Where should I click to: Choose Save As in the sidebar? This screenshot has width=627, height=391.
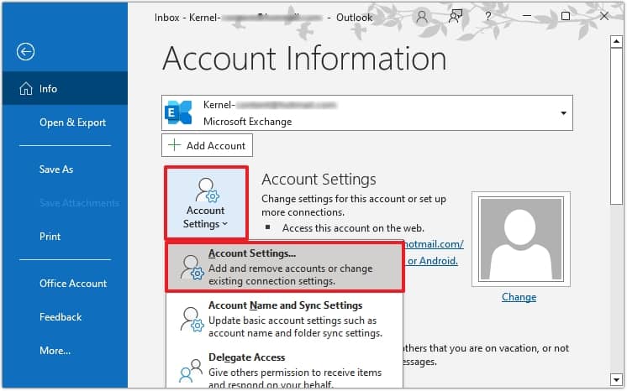pyautogui.click(x=56, y=169)
